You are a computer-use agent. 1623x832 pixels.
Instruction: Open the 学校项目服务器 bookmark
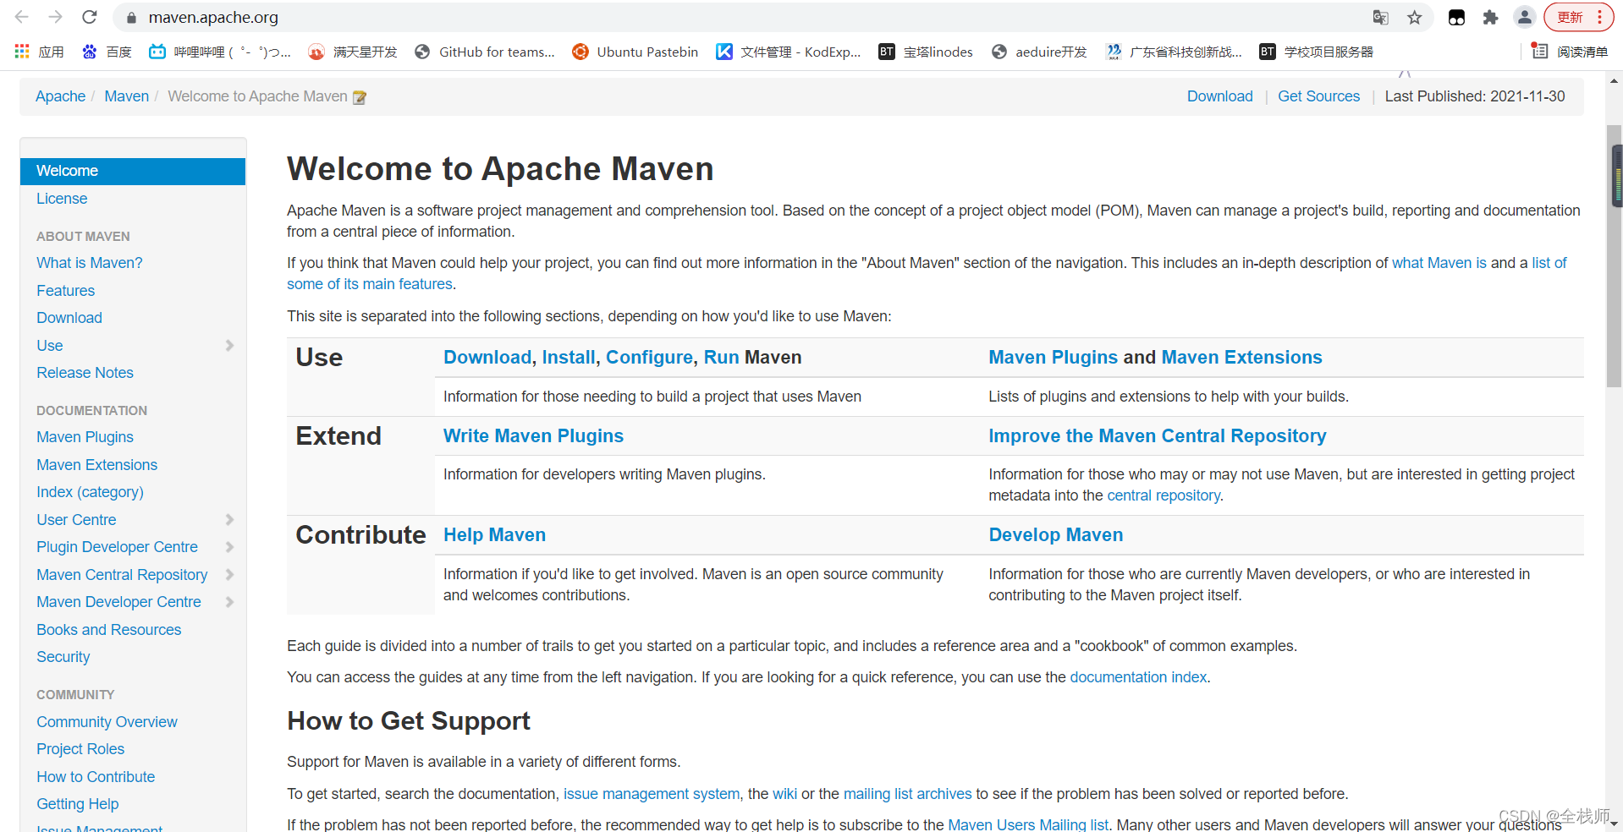click(1317, 52)
